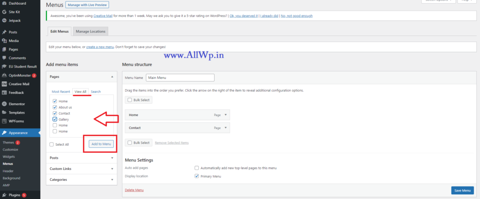This screenshot has height=199, width=480.
Task: Click the Posts pushpin icon
Action: pos(4,32)
